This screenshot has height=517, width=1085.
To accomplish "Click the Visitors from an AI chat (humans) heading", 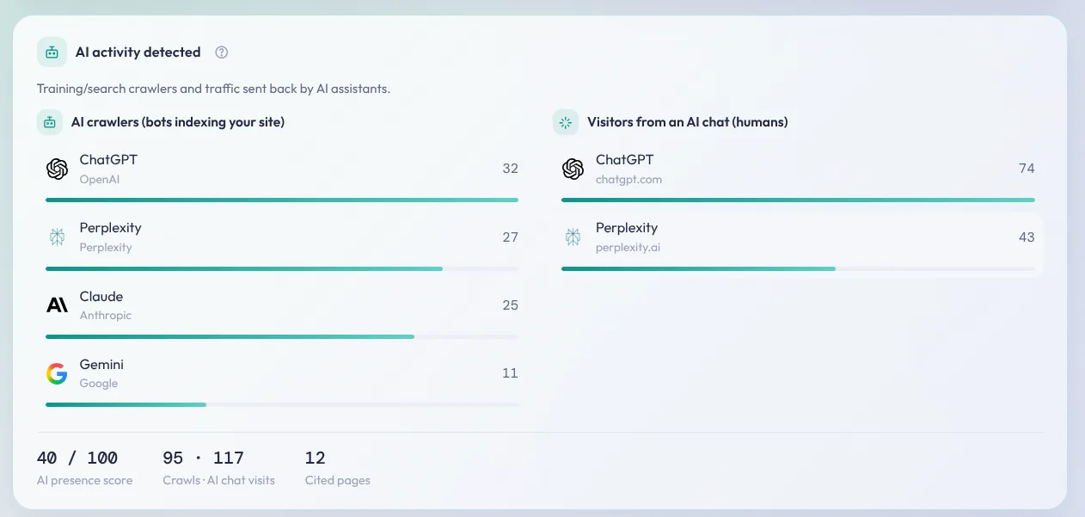I will pos(688,122).
